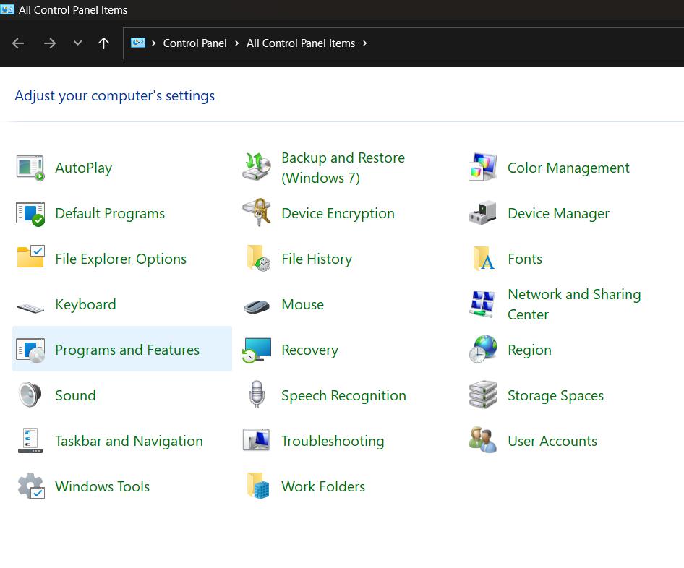Open the Default Programs link

110,214
